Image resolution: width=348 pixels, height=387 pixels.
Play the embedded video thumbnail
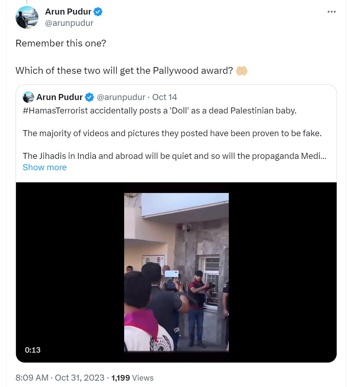click(x=176, y=272)
